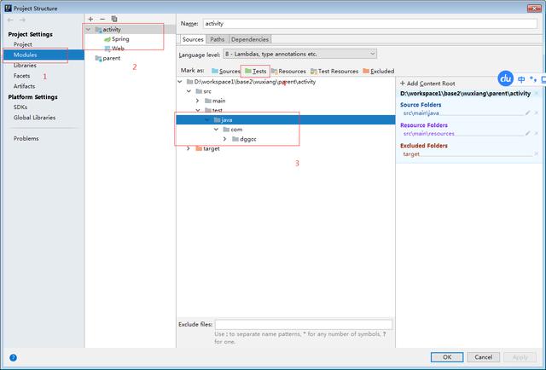
Task: Select the dggcc folder in tree
Action: tap(244, 139)
